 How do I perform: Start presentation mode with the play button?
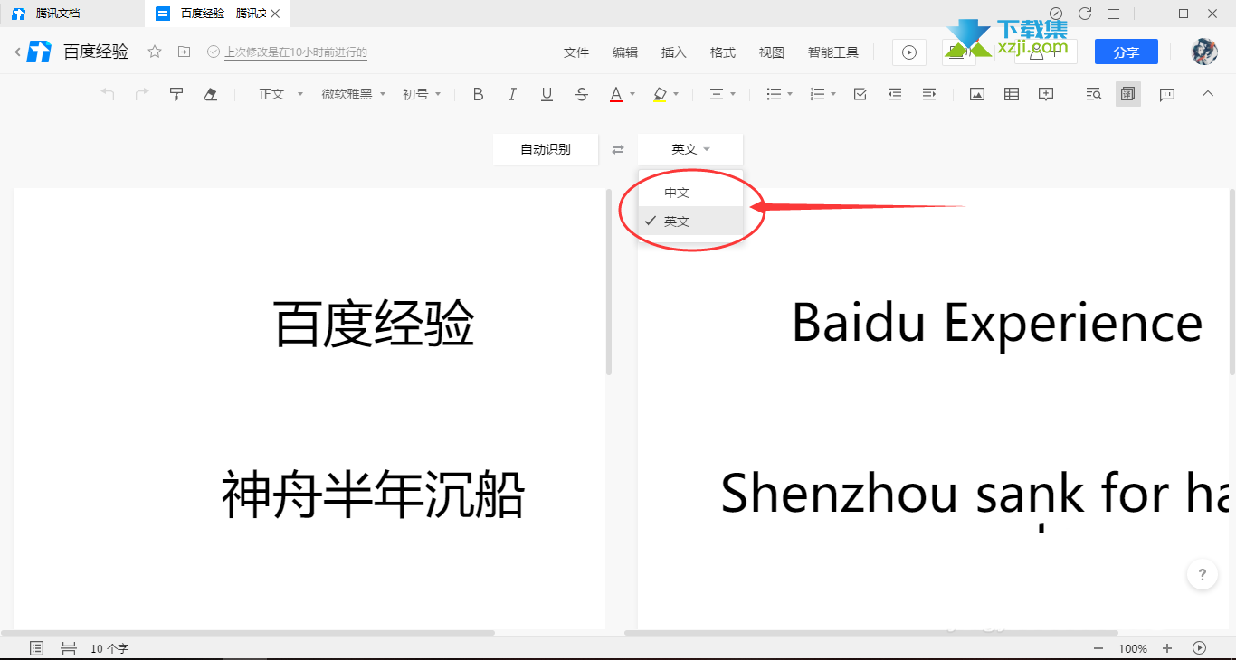pos(909,52)
